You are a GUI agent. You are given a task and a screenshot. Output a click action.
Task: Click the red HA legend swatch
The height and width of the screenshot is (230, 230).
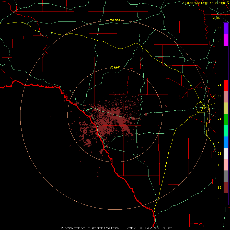coord(226,85)
